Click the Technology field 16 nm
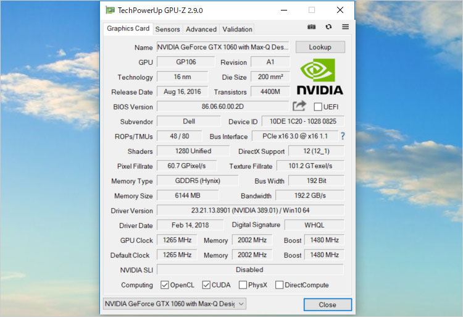463x317 pixels. click(182, 77)
